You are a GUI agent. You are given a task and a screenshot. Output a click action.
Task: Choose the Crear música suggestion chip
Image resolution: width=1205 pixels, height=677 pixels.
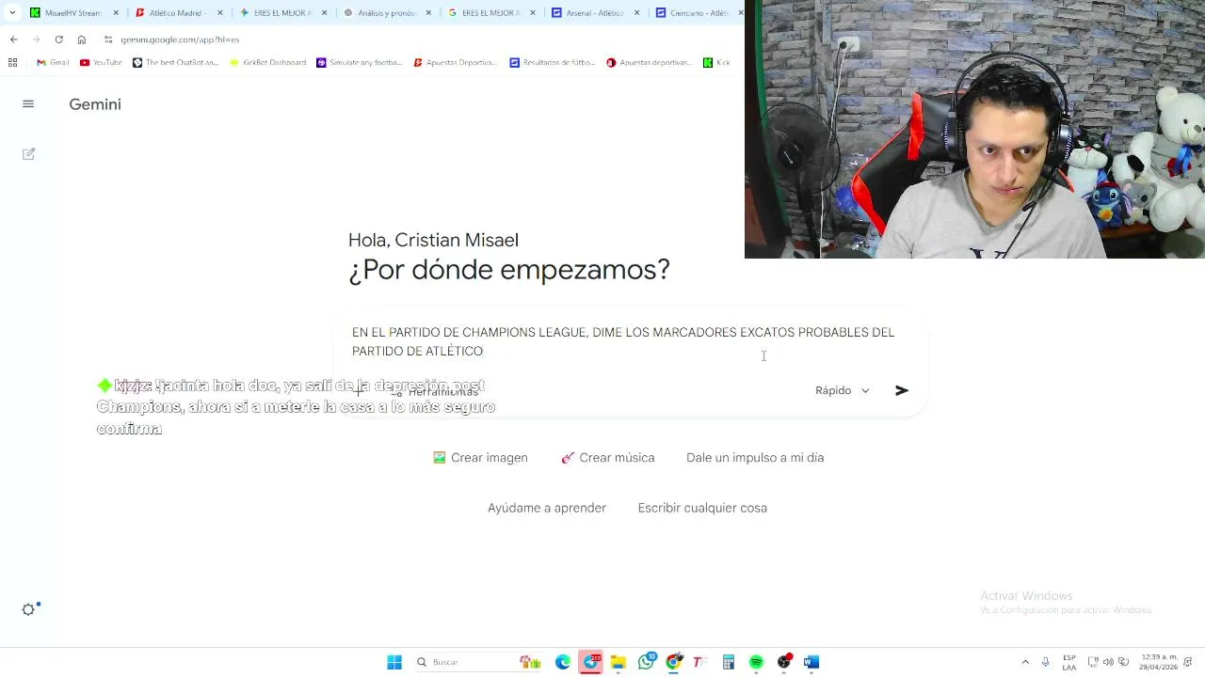click(x=607, y=458)
